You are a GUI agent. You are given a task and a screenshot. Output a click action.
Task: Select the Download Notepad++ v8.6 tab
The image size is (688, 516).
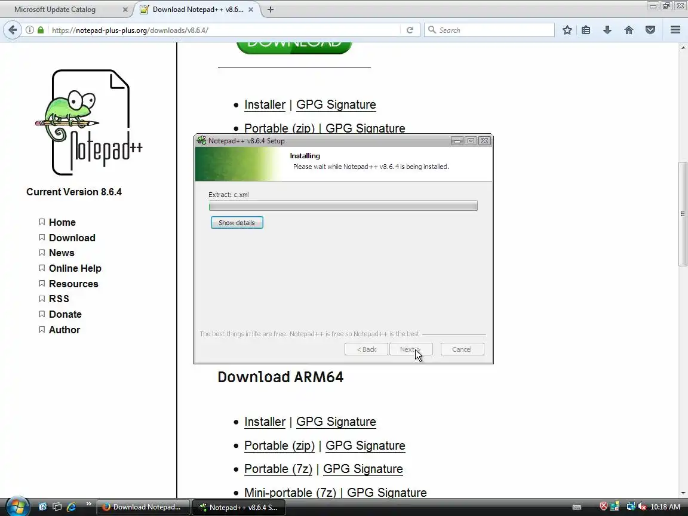click(198, 9)
